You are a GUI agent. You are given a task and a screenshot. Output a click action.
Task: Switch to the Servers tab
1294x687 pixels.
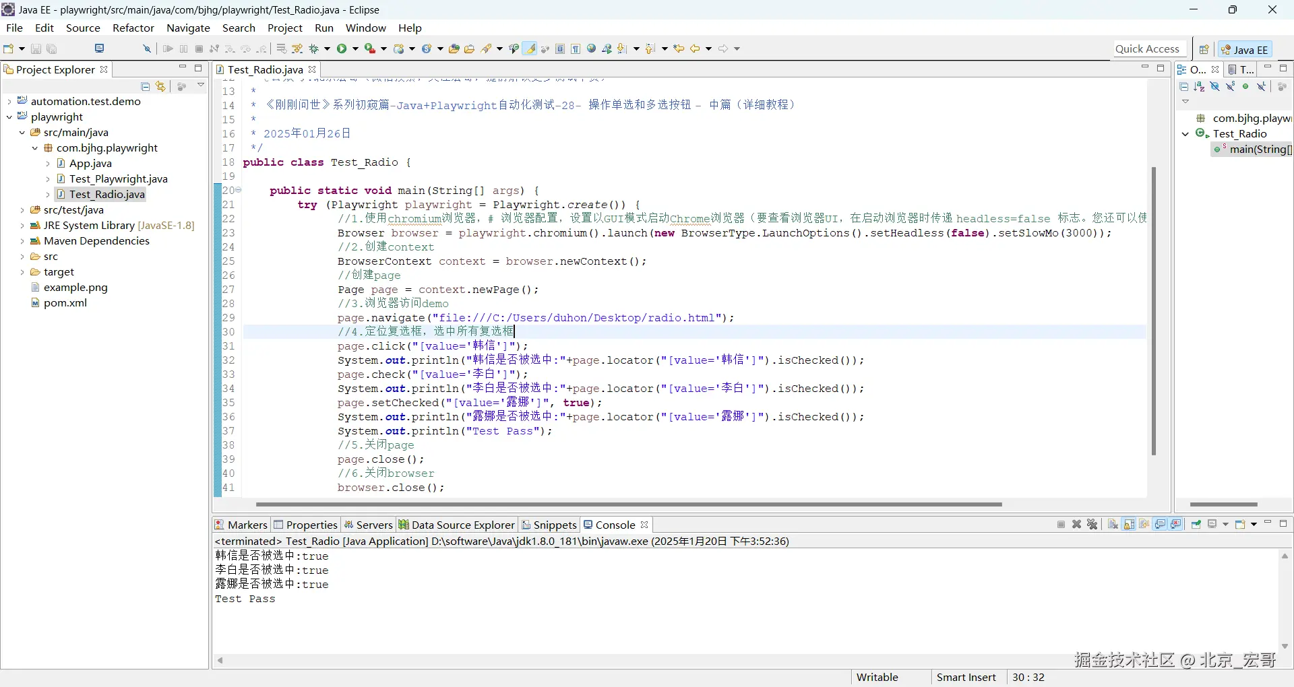click(x=368, y=525)
